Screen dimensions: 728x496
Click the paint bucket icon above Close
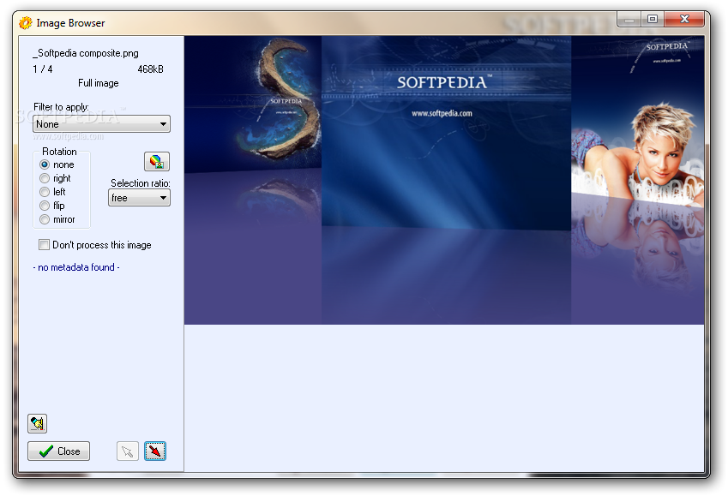pos(37,423)
